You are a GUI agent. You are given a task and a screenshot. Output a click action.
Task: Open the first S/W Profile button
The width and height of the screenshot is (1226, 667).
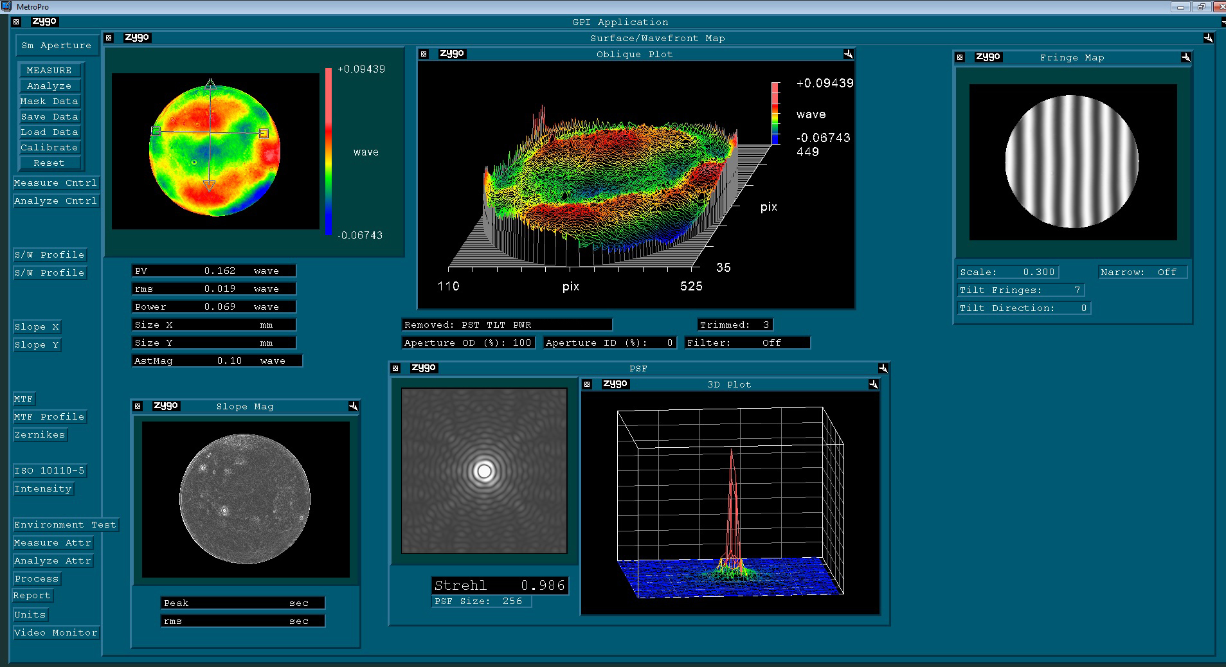(x=50, y=254)
